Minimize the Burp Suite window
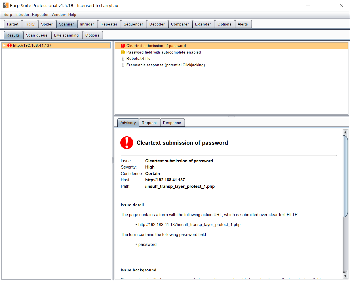The image size is (350, 281). coord(308,5)
